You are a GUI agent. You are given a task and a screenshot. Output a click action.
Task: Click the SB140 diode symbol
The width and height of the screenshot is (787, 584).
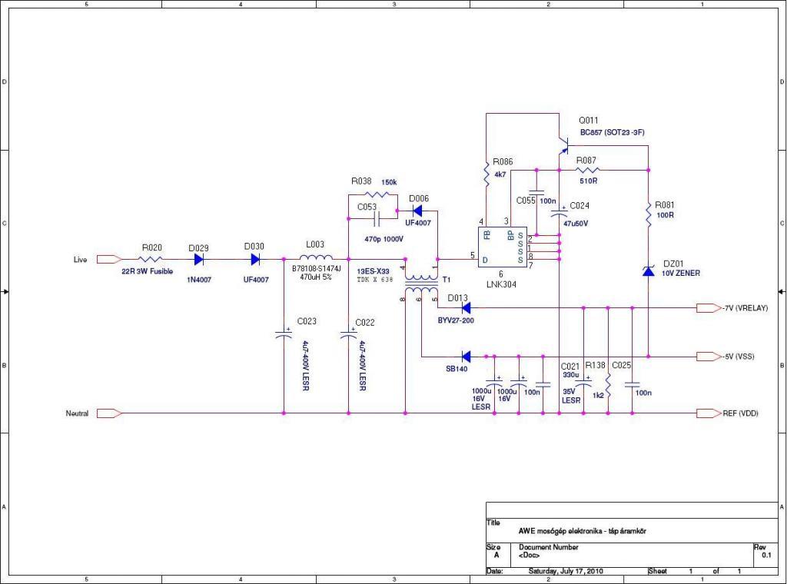[465, 357]
